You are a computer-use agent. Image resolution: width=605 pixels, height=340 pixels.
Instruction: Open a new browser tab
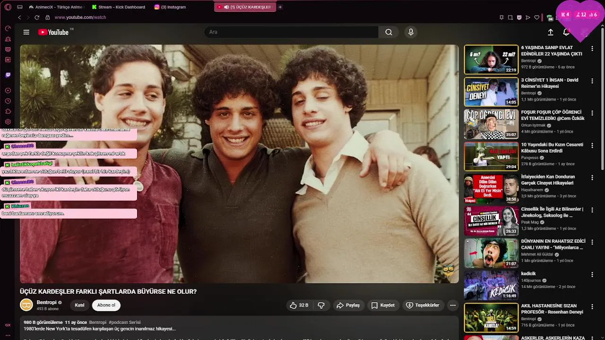click(x=280, y=7)
